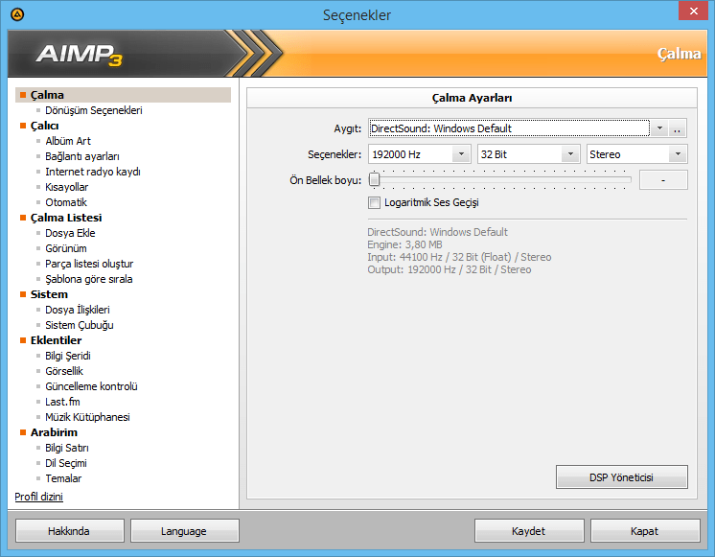Open the Temalar skins page

click(x=63, y=478)
